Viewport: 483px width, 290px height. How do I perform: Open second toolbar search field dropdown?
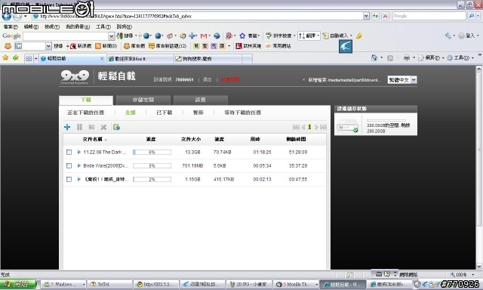tap(48, 46)
